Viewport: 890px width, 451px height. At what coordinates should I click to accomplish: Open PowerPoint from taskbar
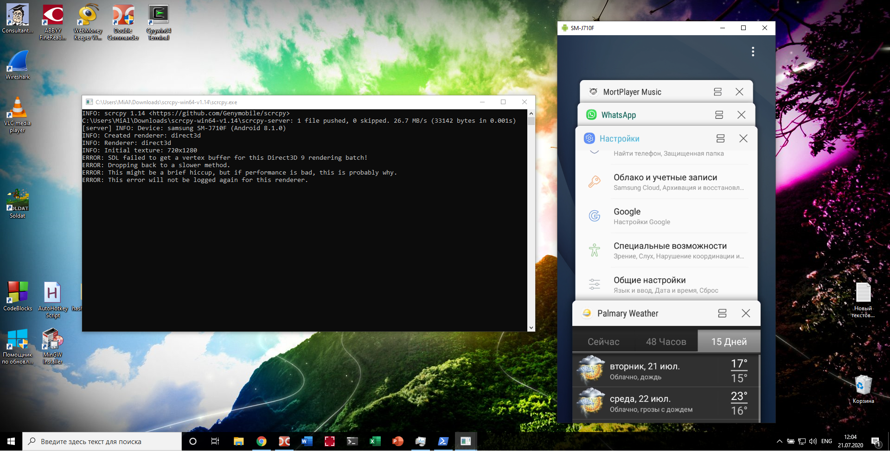[x=397, y=441]
